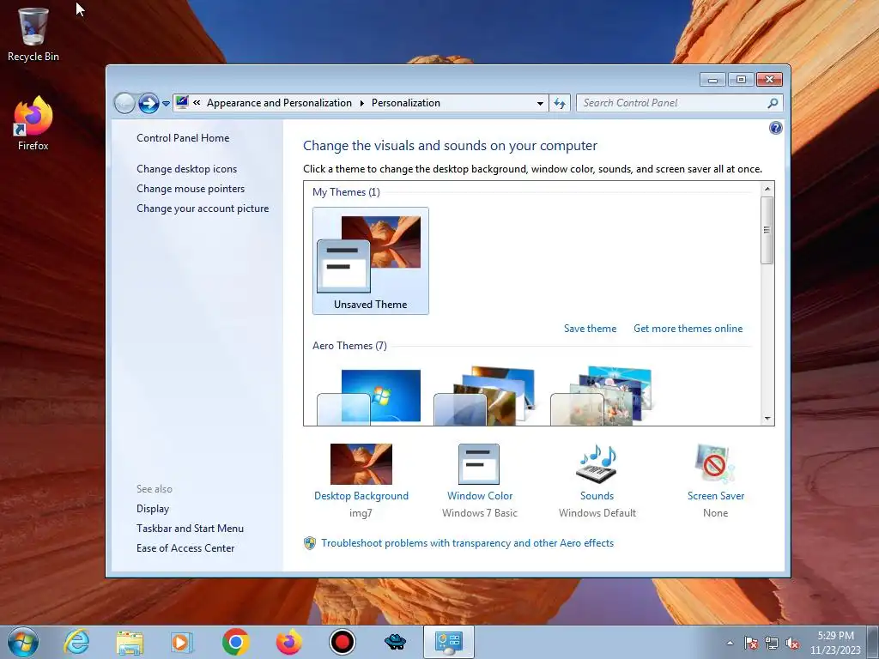Open Taskbar and Start Menu link

click(190, 528)
